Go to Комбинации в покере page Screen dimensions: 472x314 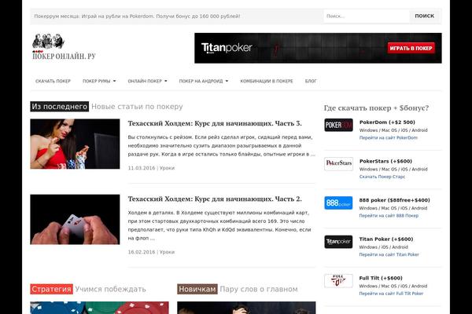(267, 81)
